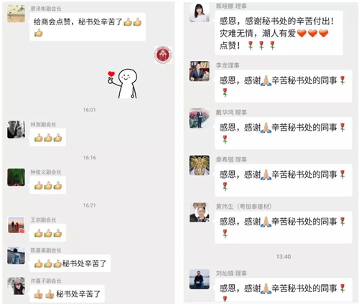Screen dimensions: 359x305
Task: Tap 陈基渠副会长's avatar
Action: [x=16, y=255]
